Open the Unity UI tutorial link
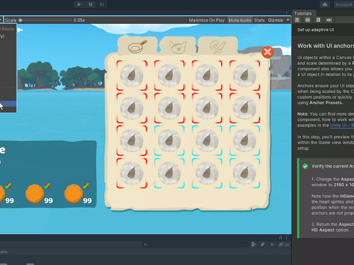This screenshot has width=354, height=265. tap(342, 125)
